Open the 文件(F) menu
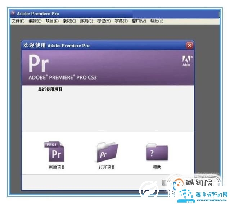Image resolution: width=230 pixels, height=204 pixels. click(x=18, y=21)
